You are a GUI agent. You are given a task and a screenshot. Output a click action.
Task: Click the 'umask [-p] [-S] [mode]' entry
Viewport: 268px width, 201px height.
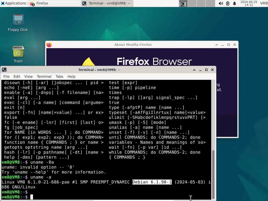(x=137, y=122)
